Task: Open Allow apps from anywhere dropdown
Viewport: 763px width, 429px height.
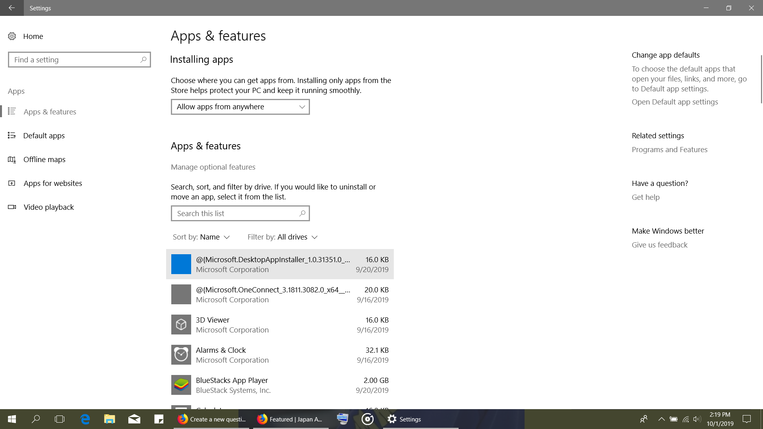Action: click(240, 106)
